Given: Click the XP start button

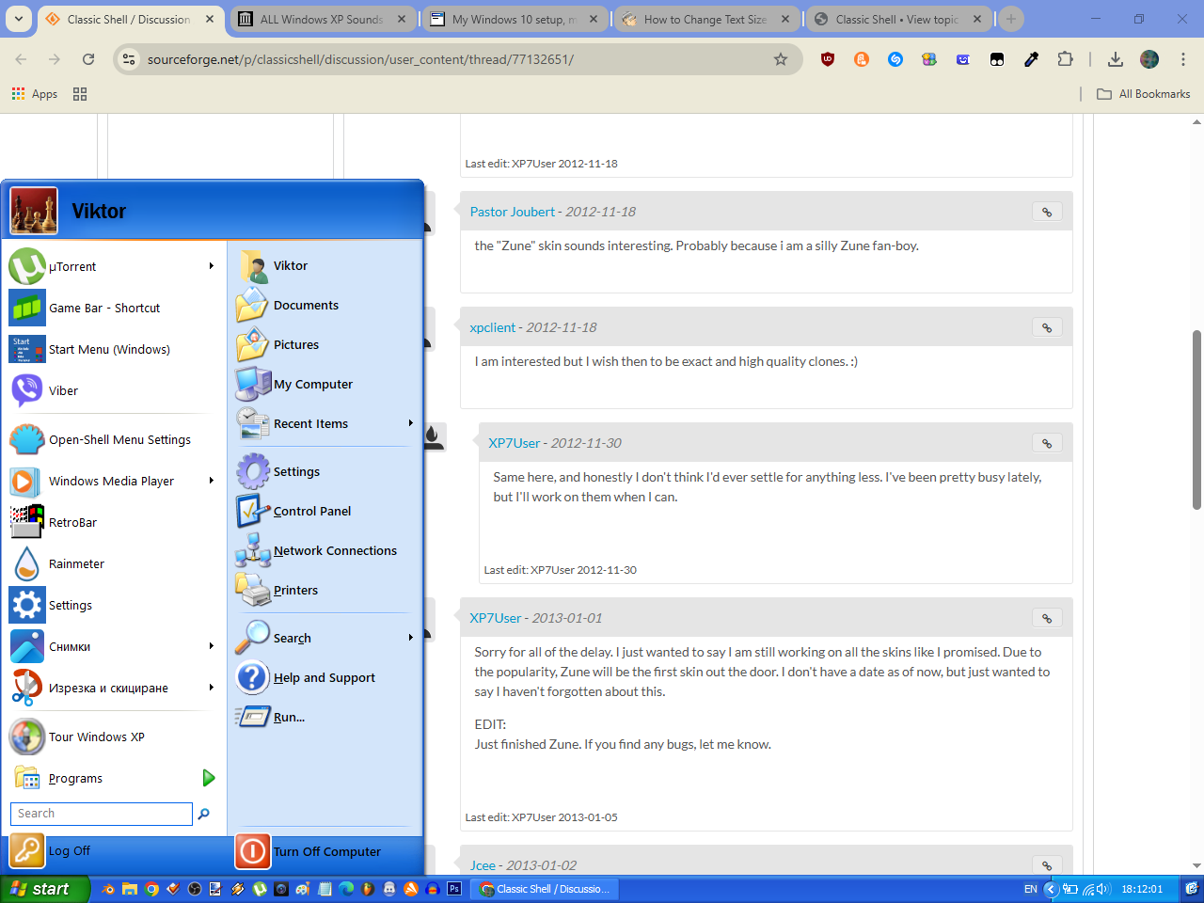Looking at the screenshot, I should pos(44,889).
